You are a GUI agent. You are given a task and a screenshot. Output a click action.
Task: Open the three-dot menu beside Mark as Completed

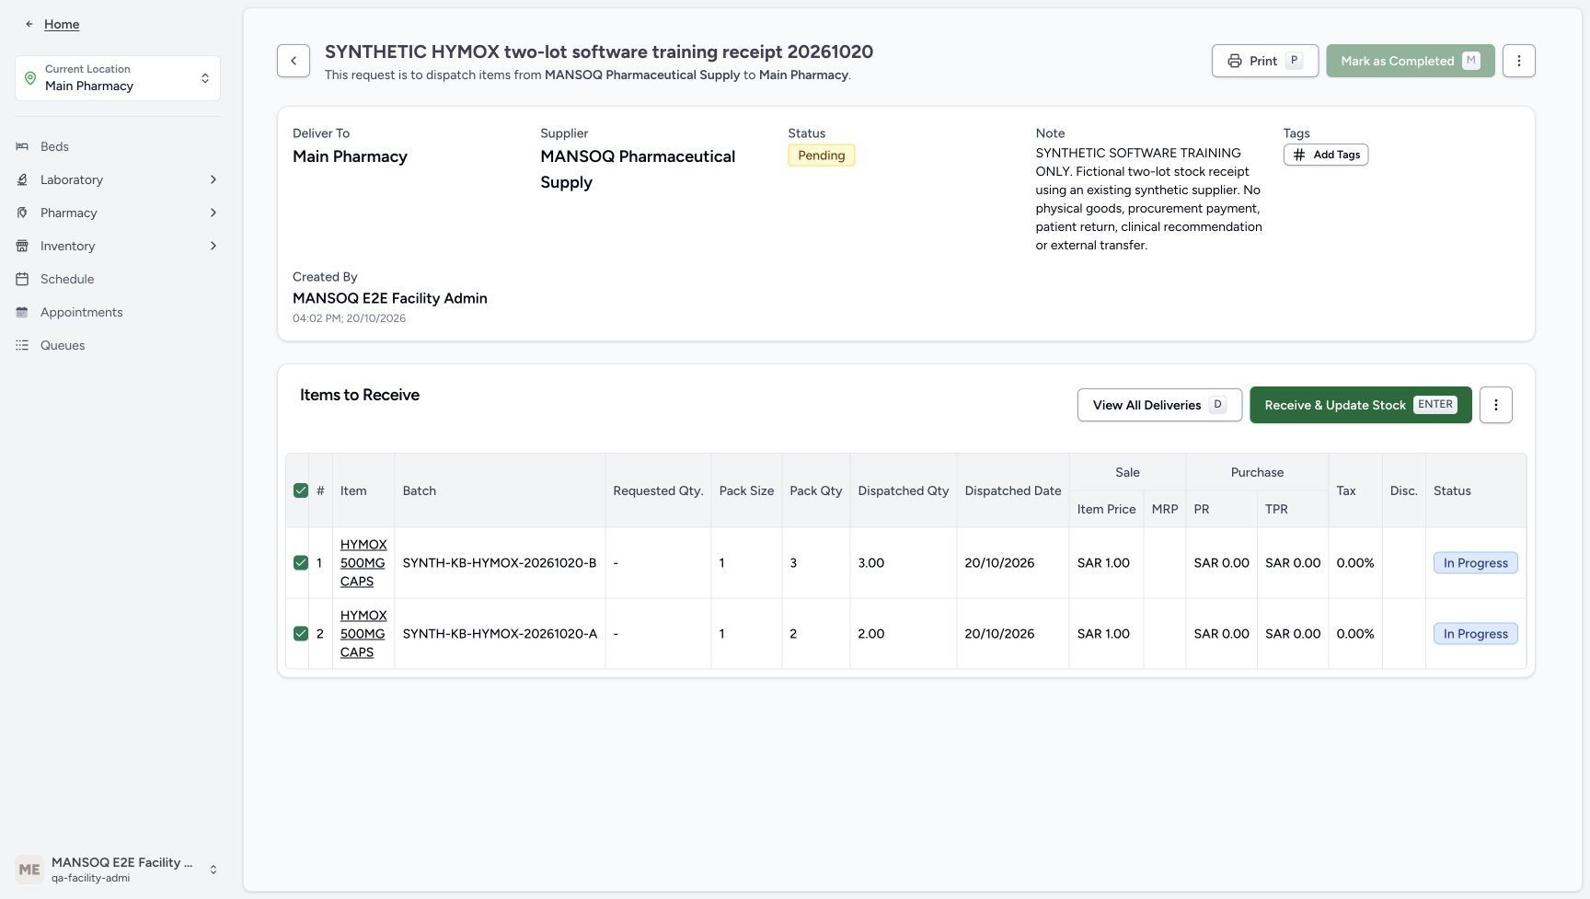1519,61
